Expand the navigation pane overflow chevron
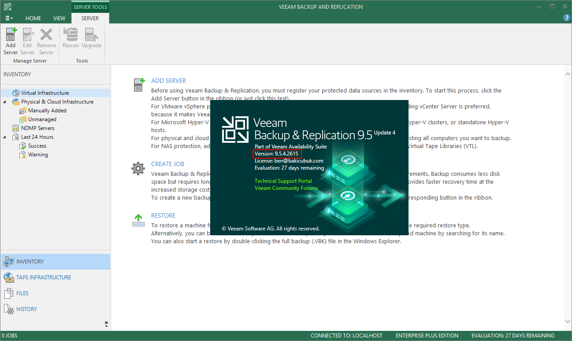The image size is (572, 341). [x=106, y=324]
